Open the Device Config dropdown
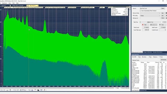The height and width of the screenshot is (94, 167). tap(150, 13)
